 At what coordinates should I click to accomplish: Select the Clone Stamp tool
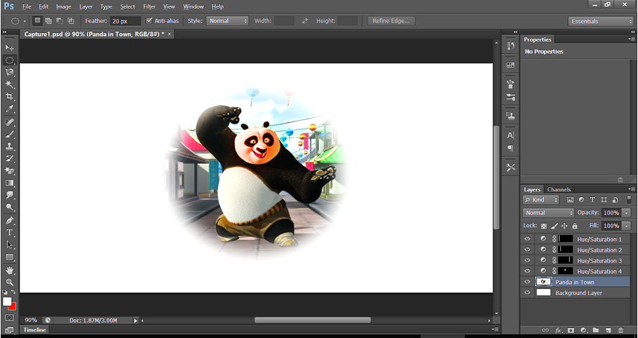tap(9, 147)
